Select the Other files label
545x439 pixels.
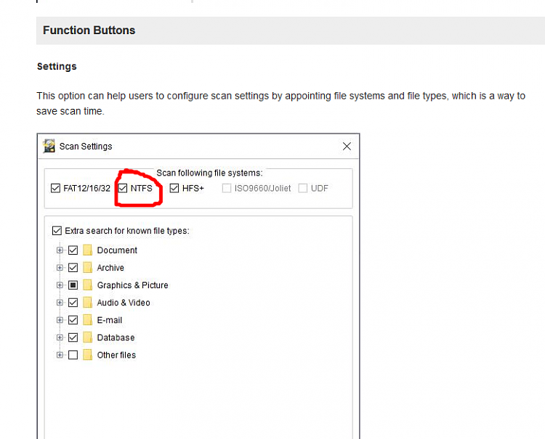click(x=116, y=355)
